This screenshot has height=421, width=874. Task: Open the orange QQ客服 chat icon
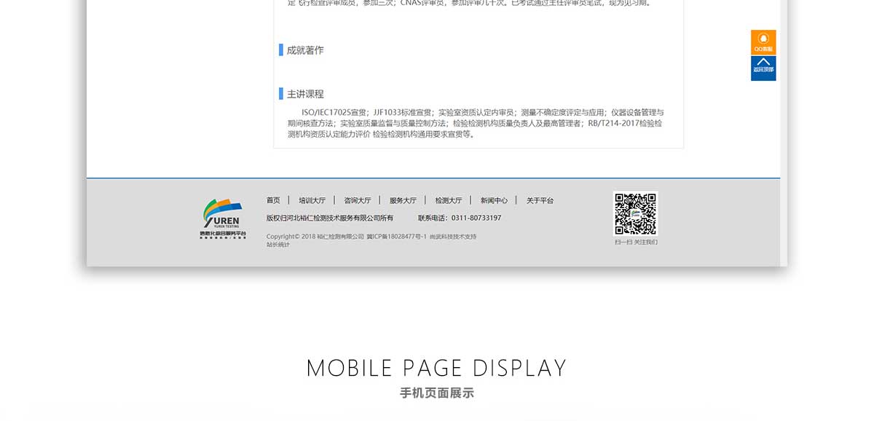tap(763, 42)
